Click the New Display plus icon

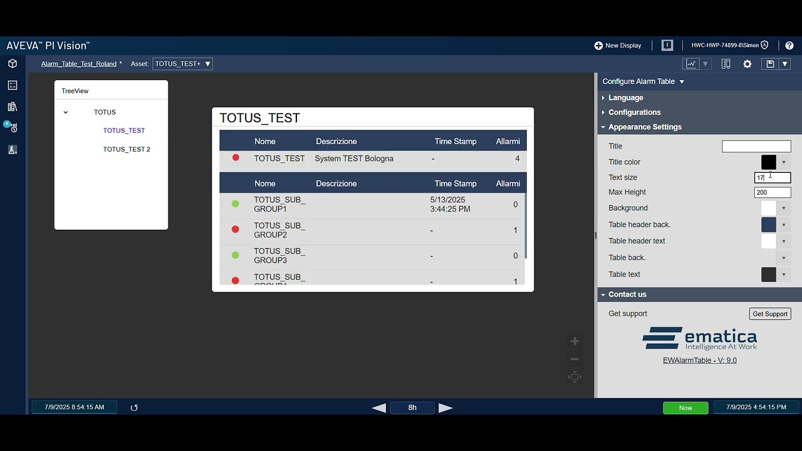pos(598,45)
